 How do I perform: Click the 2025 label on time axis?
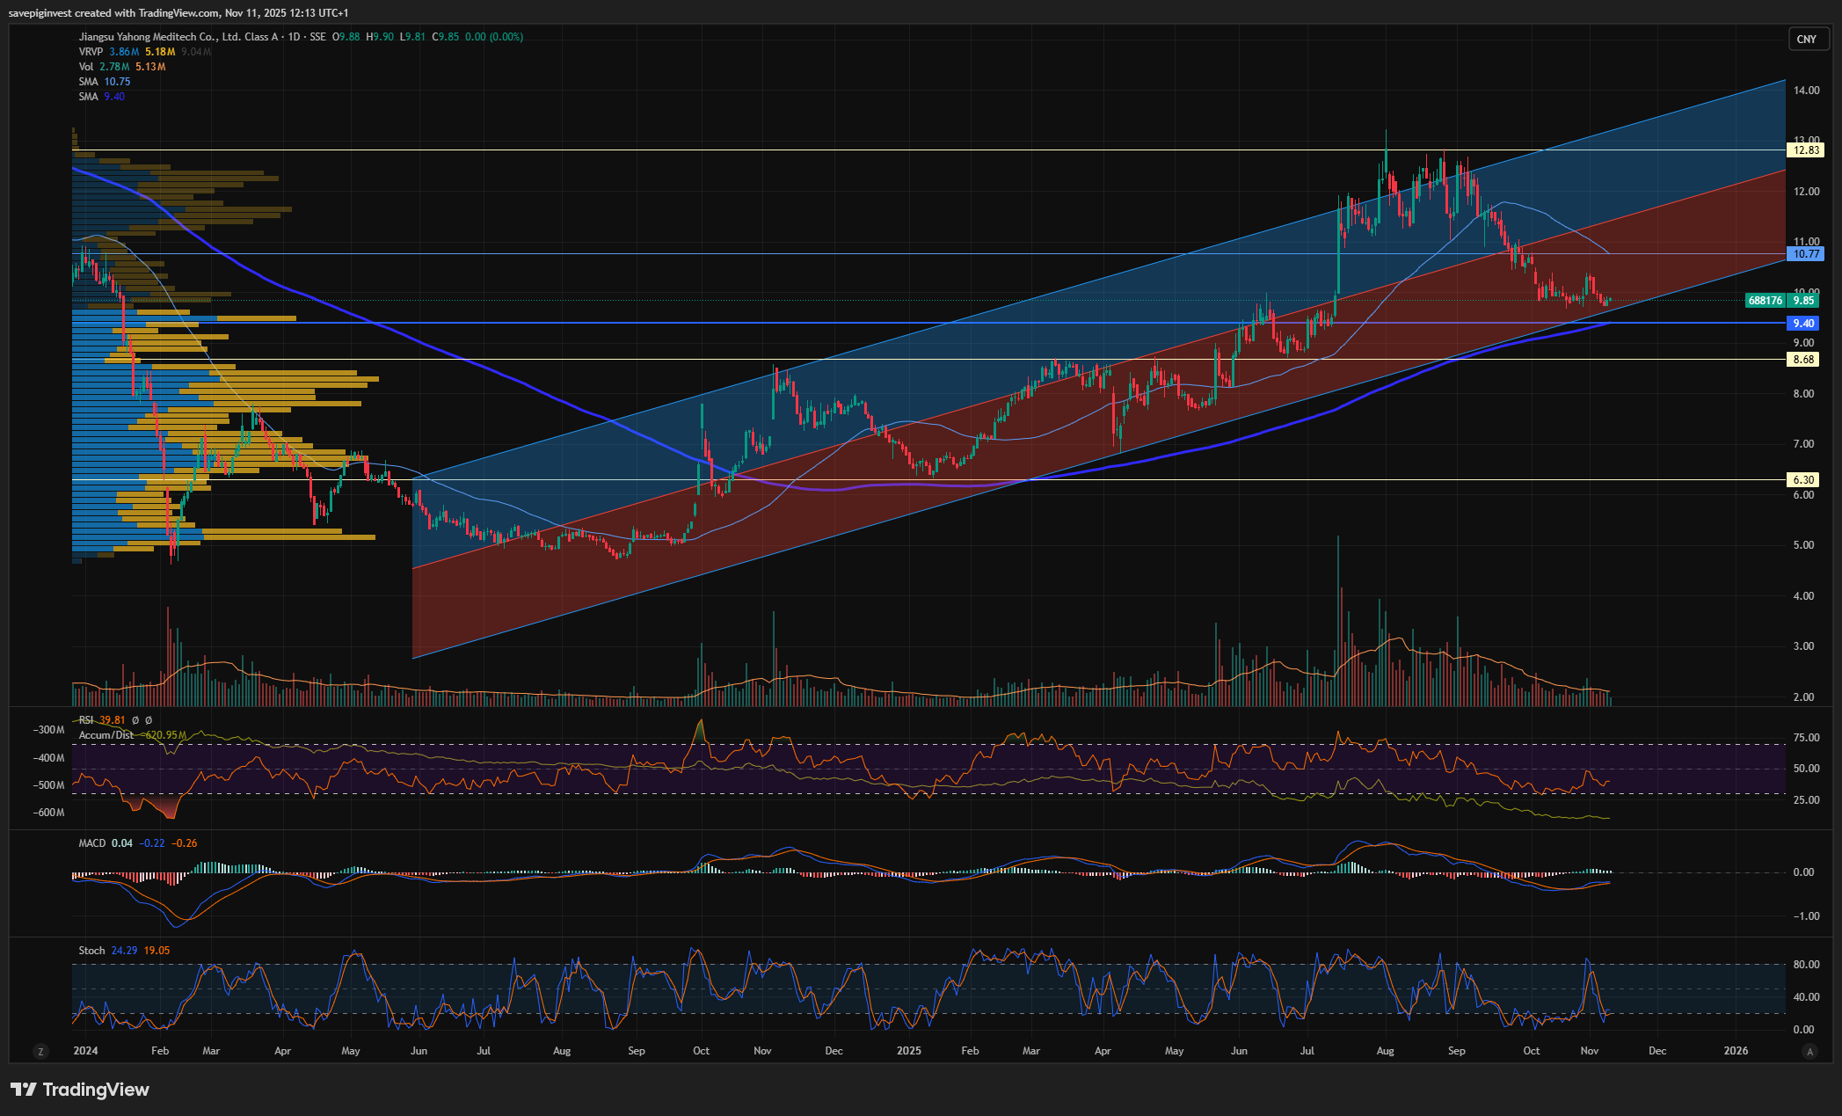[908, 1051]
